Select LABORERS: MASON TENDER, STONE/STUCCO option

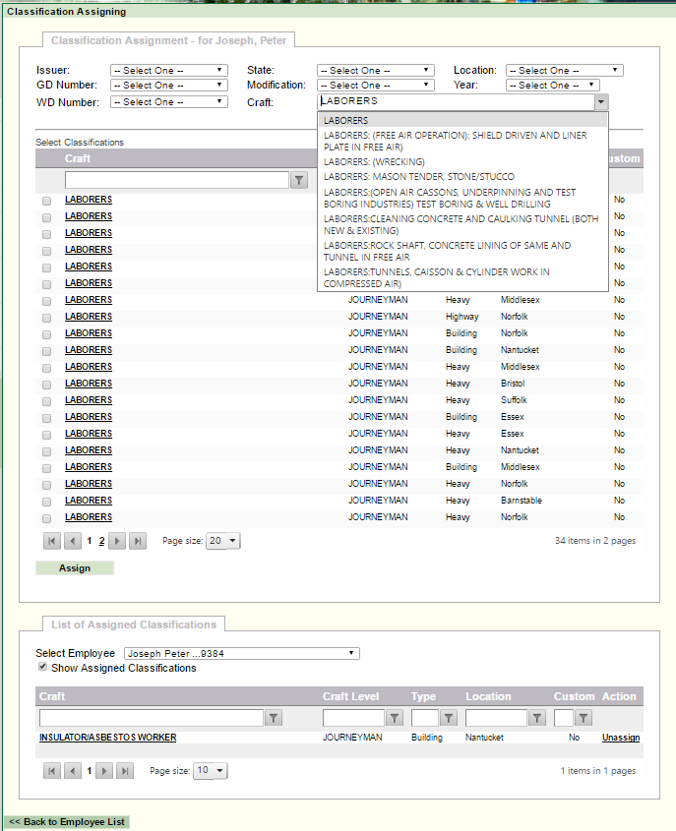coord(418,177)
